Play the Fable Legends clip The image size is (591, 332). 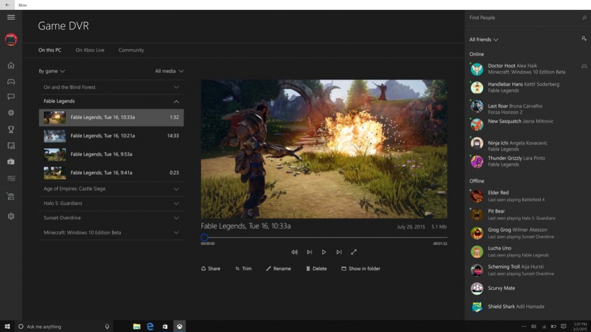click(x=324, y=252)
